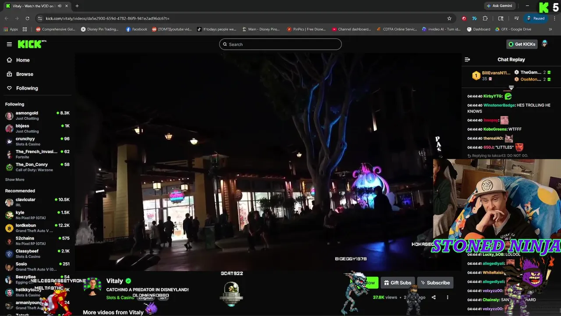
Task: Collapse the Chat Replay panel
Action: point(467,59)
